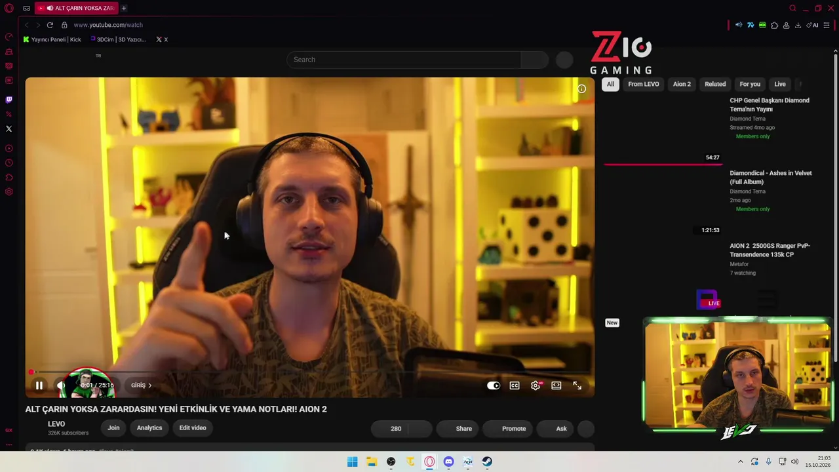Open the X icon in Opera's sidebar
Viewport: 839px width, 472px height.
point(9,128)
